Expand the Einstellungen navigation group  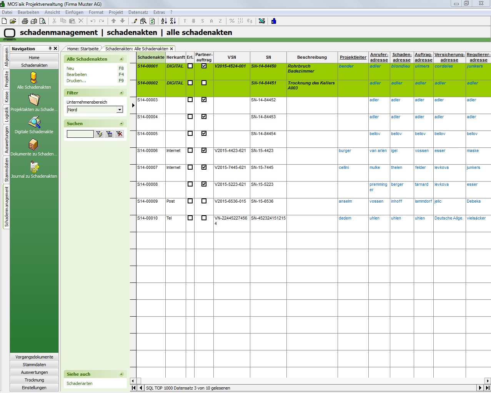(34, 388)
